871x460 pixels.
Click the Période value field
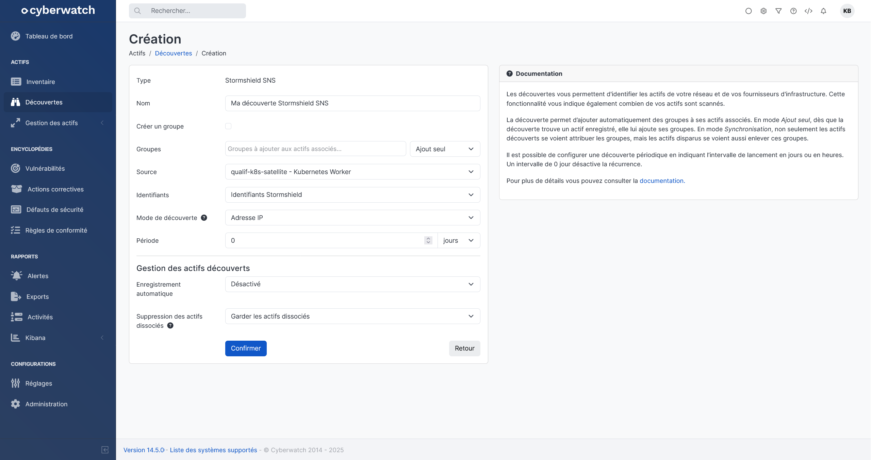point(331,240)
